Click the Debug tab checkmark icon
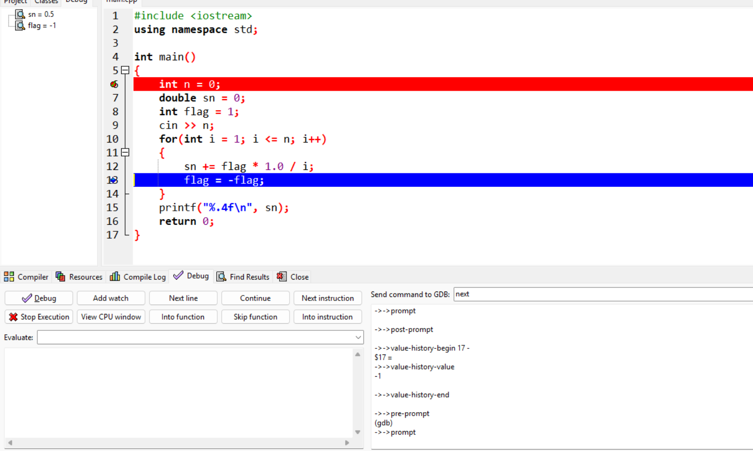Screen dimensions: 753x451 click(x=178, y=276)
